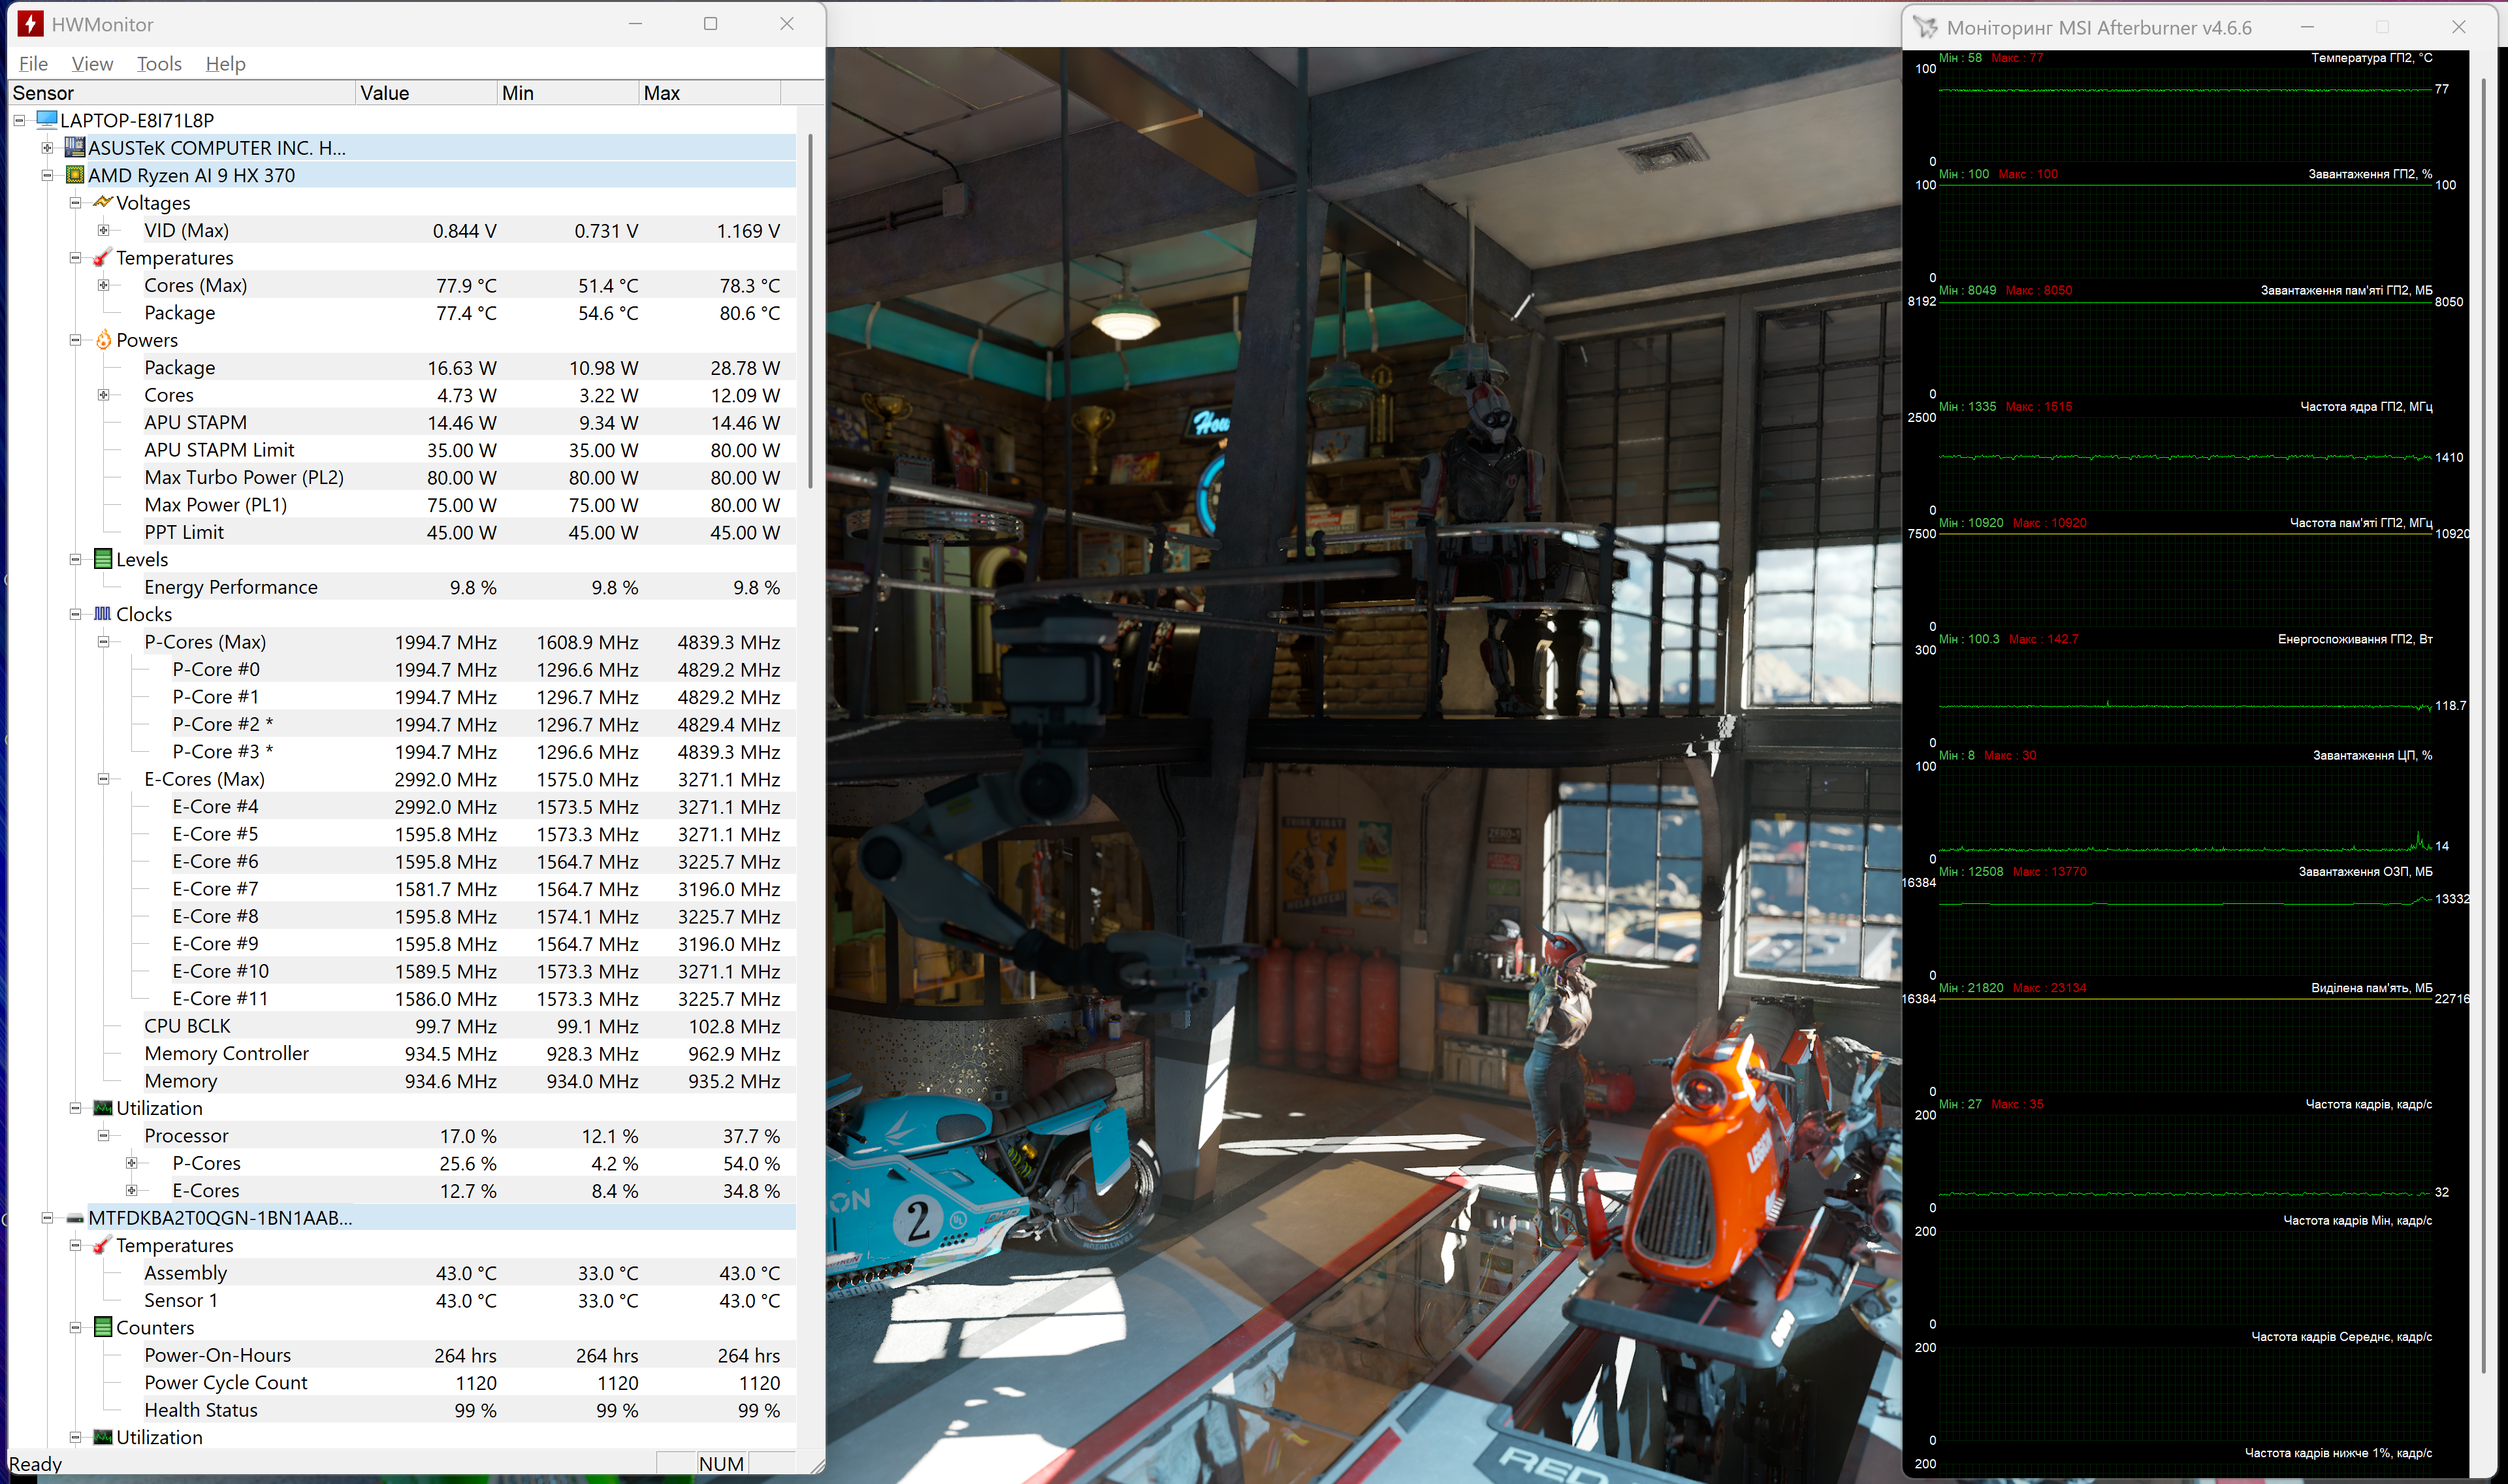
Task: Click the MTFDKBA2T0QGN drive icon
Action: [75, 1218]
